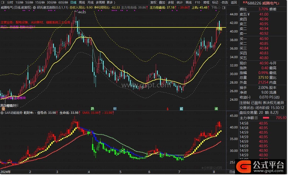Select the 60分钟 period

pyautogui.click(x=63, y=2)
